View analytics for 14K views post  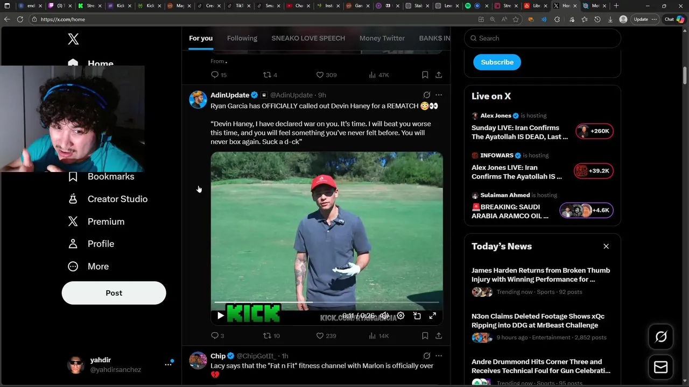[x=378, y=335]
